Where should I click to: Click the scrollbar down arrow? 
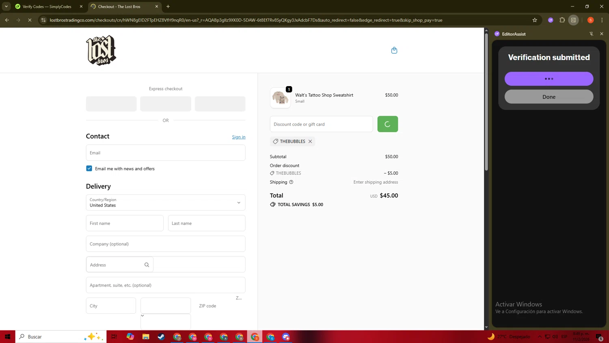click(x=486, y=327)
